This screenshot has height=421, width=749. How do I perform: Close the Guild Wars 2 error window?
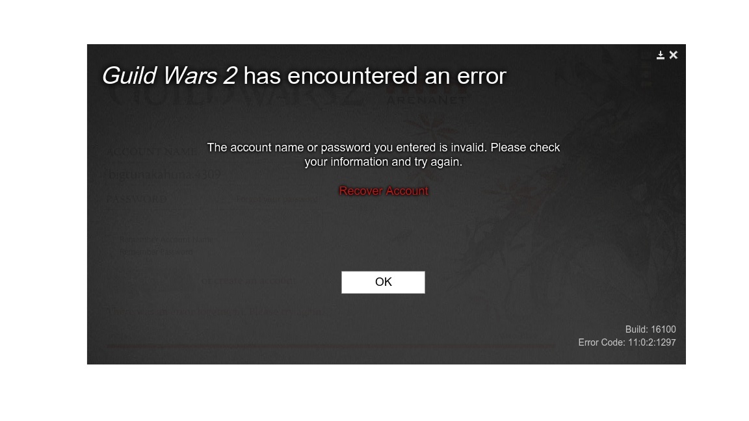(x=674, y=55)
